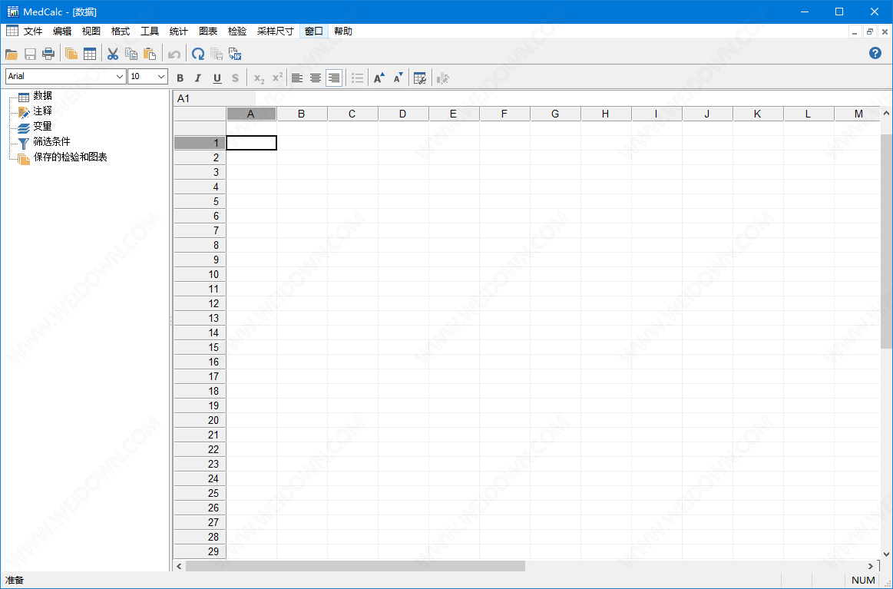Click the Undo arrow icon
Image resolution: width=893 pixels, height=589 pixels.
tap(174, 54)
